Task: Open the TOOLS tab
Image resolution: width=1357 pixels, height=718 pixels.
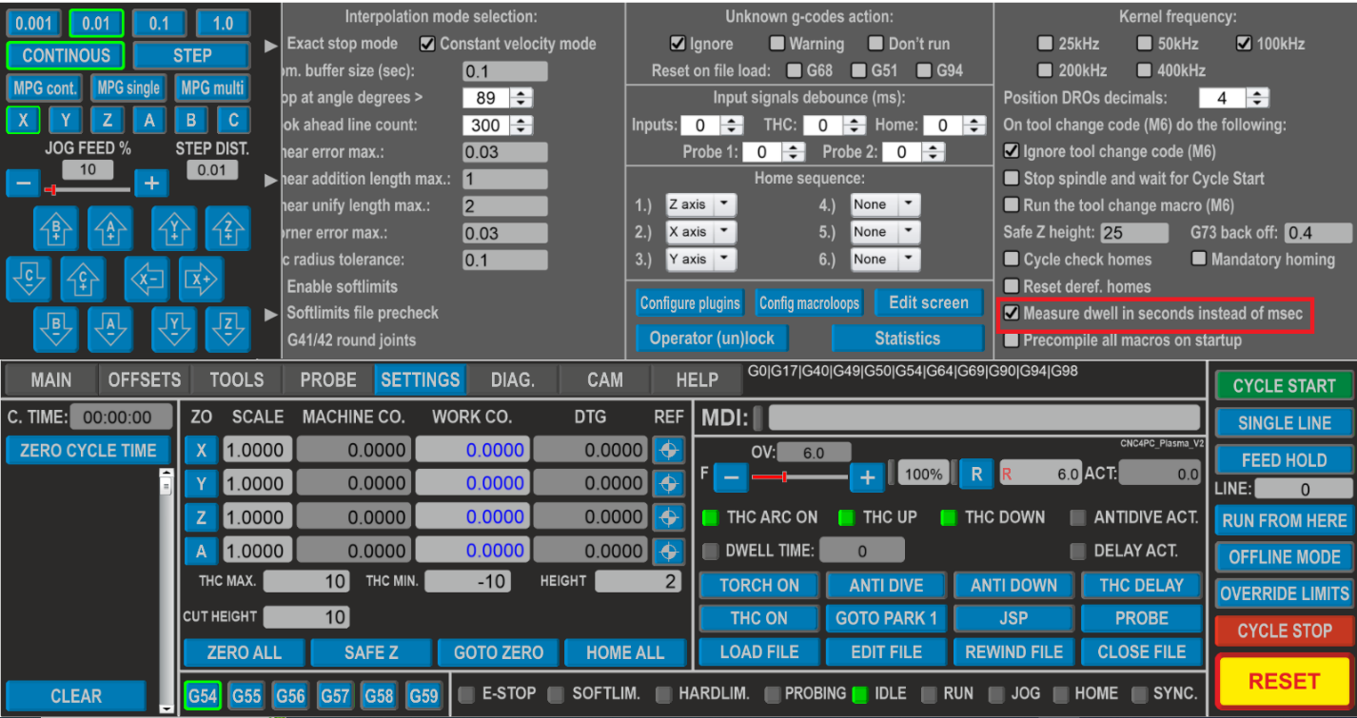Action: coord(236,379)
